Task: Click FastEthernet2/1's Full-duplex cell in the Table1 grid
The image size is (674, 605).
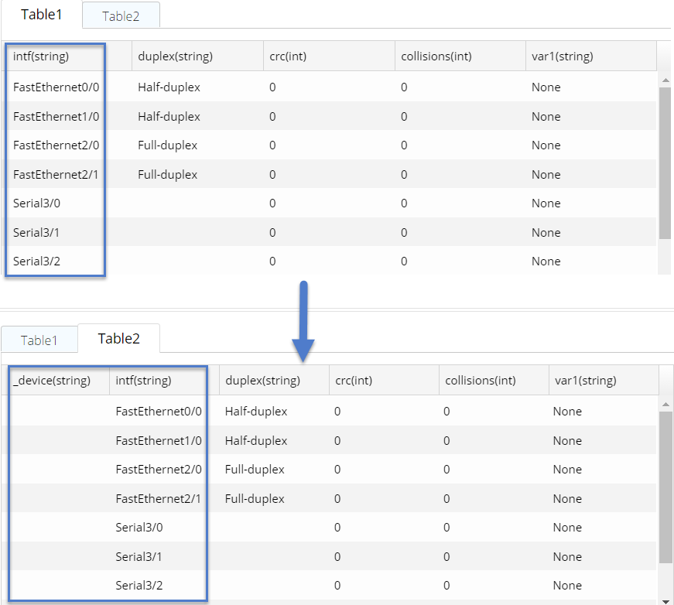Action: (167, 175)
